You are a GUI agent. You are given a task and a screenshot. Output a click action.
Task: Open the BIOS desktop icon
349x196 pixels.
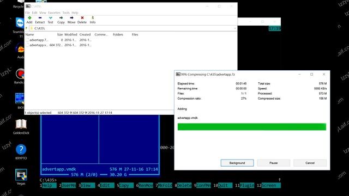pos(20,99)
